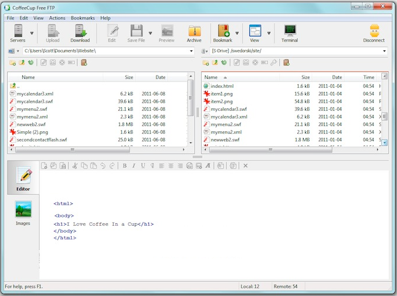Click the View layout button
The width and height of the screenshot is (397, 296).
click(255, 33)
